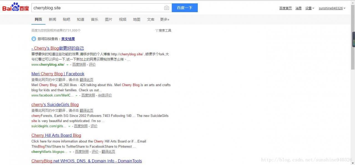Expand arrow beside suicidegirls.com result URL
The image size is (355, 165).
pos(69,126)
